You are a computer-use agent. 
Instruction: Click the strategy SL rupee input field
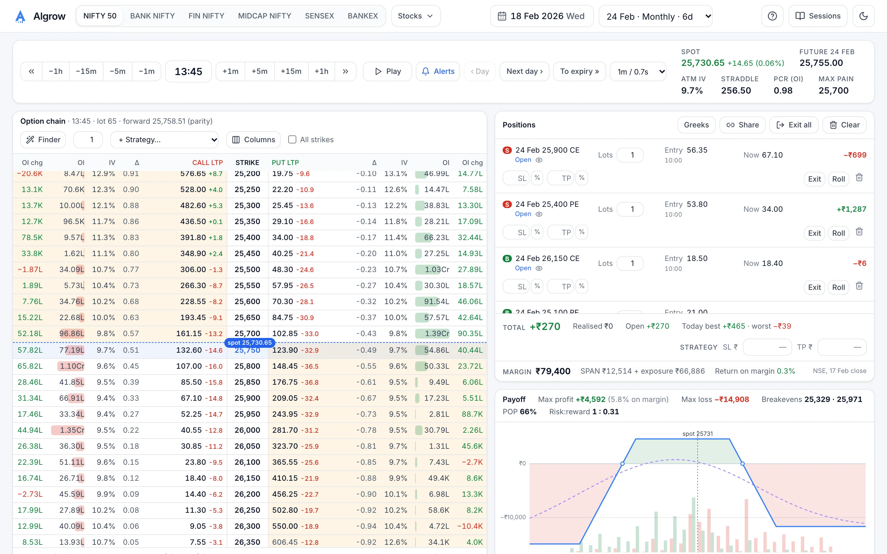[x=768, y=347]
